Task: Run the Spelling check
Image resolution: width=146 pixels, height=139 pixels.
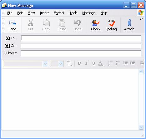Action: pyautogui.click(x=111, y=25)
